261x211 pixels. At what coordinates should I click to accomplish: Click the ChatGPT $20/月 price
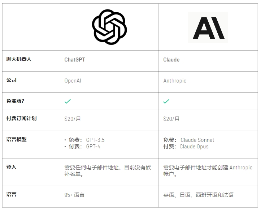pos(73,119)
